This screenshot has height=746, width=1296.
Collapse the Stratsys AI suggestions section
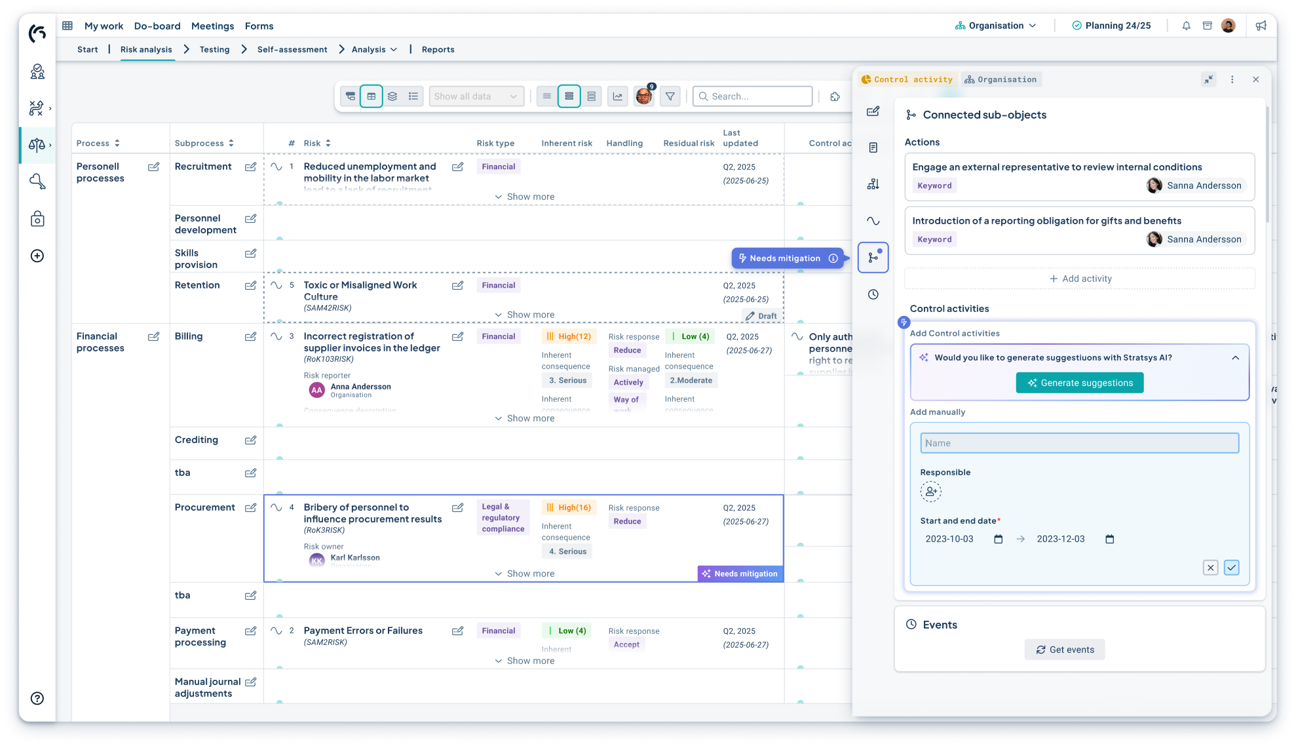pos(1235,358)
